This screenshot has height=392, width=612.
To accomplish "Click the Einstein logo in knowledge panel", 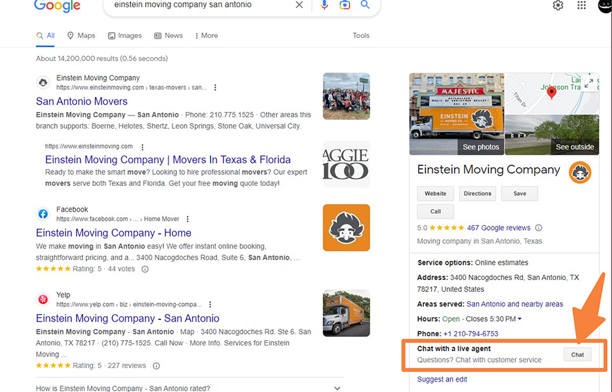I will tap(580, 172).
